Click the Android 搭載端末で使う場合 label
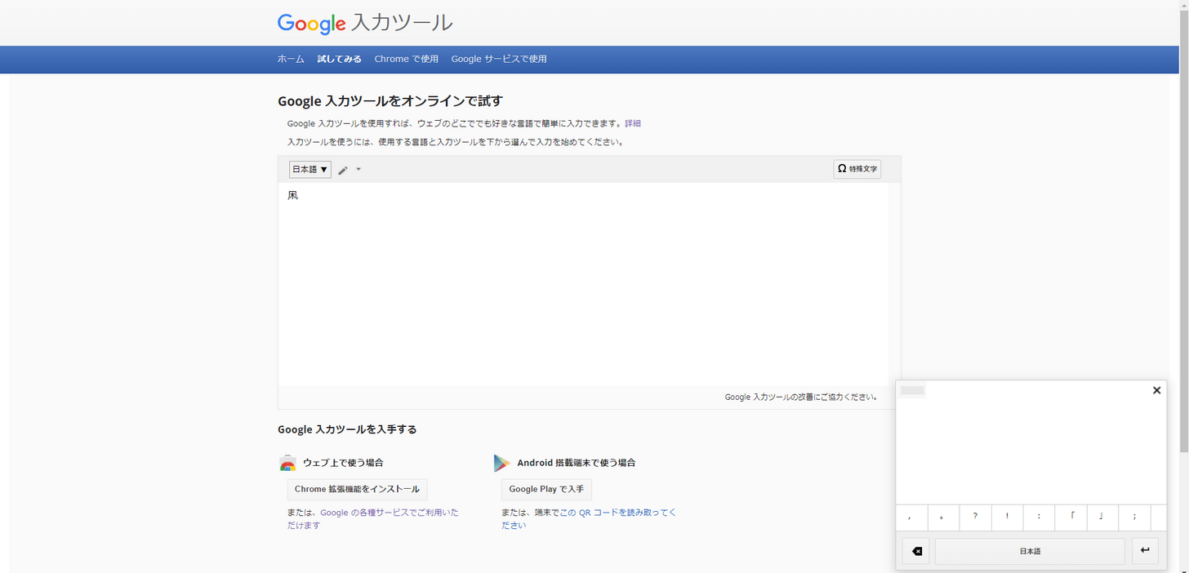Screen dimensions: 1189x573 click(x=576, y=463)
